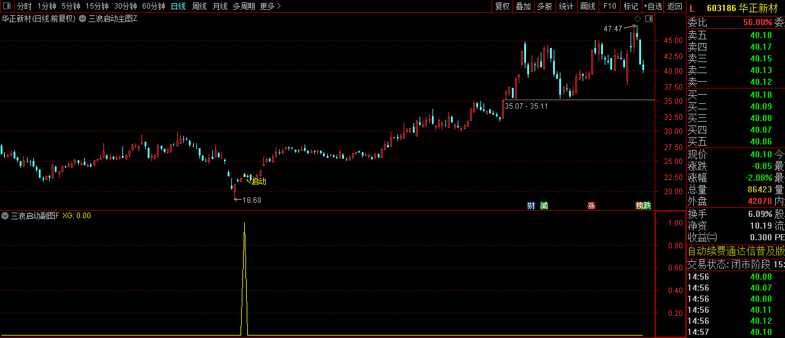Click the 买一 40.10 order row
Screen dimensions: 785x338
[x=735, y=95]
